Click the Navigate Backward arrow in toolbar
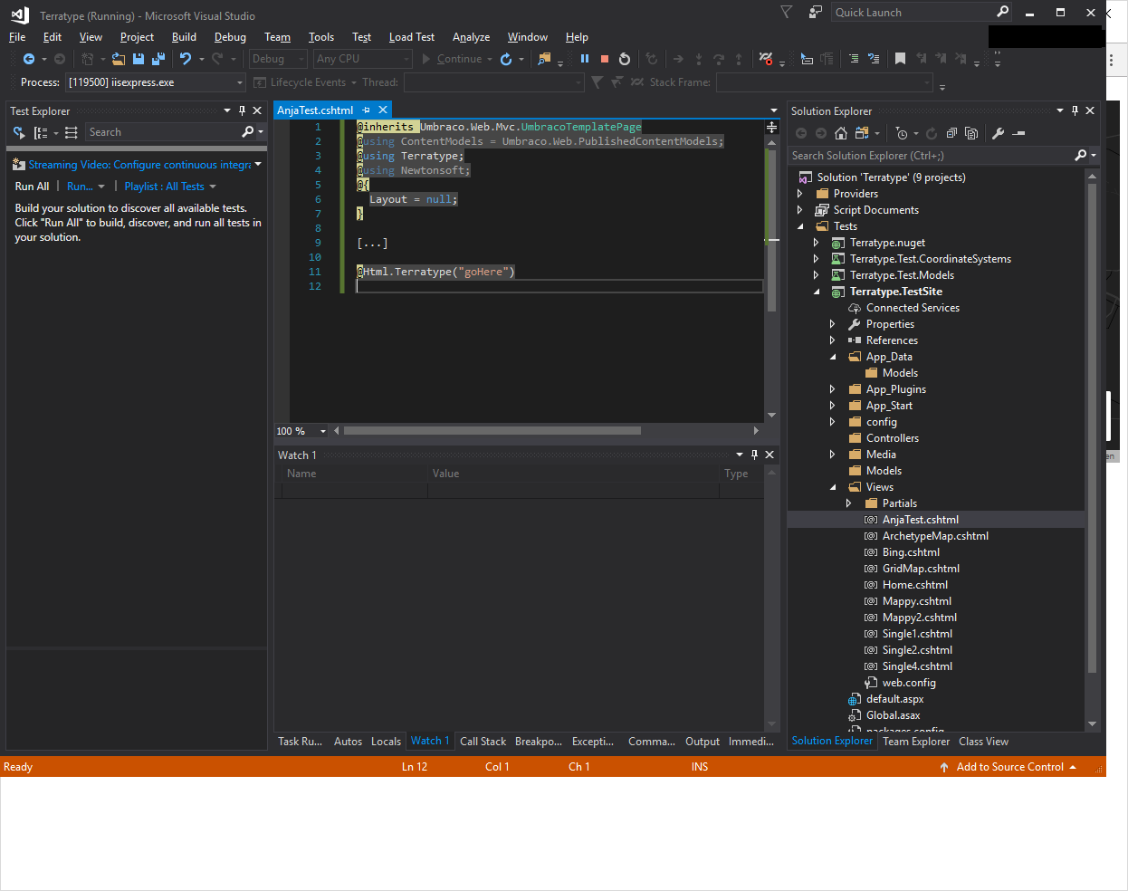1128x891 pixels. pos(29,59)
